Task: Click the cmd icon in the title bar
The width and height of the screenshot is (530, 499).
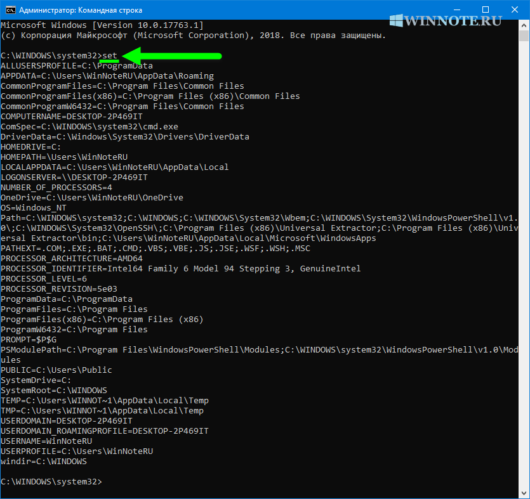Action: pyautogui.click(x=11, y=10)
